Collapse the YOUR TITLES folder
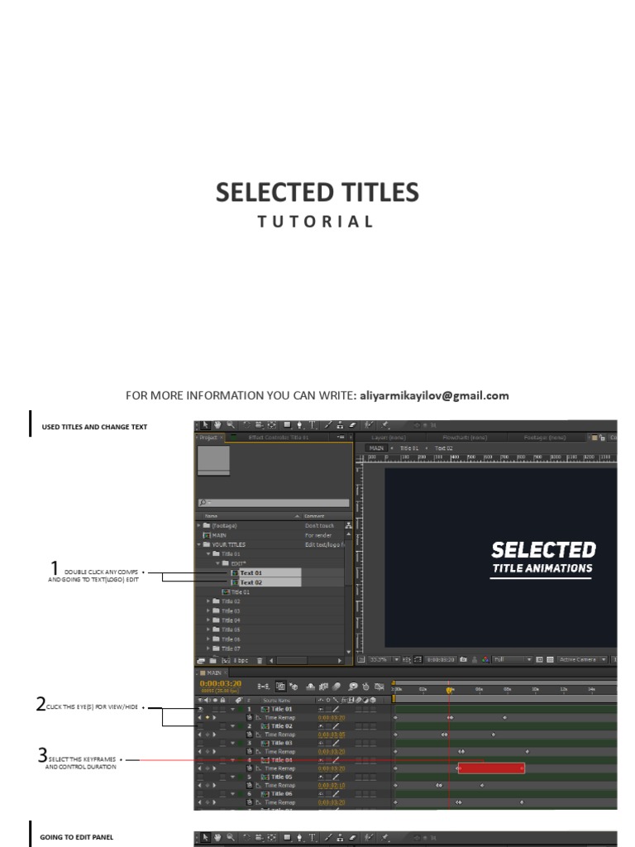Screen dimensions: 635x847 click(199, 544)
